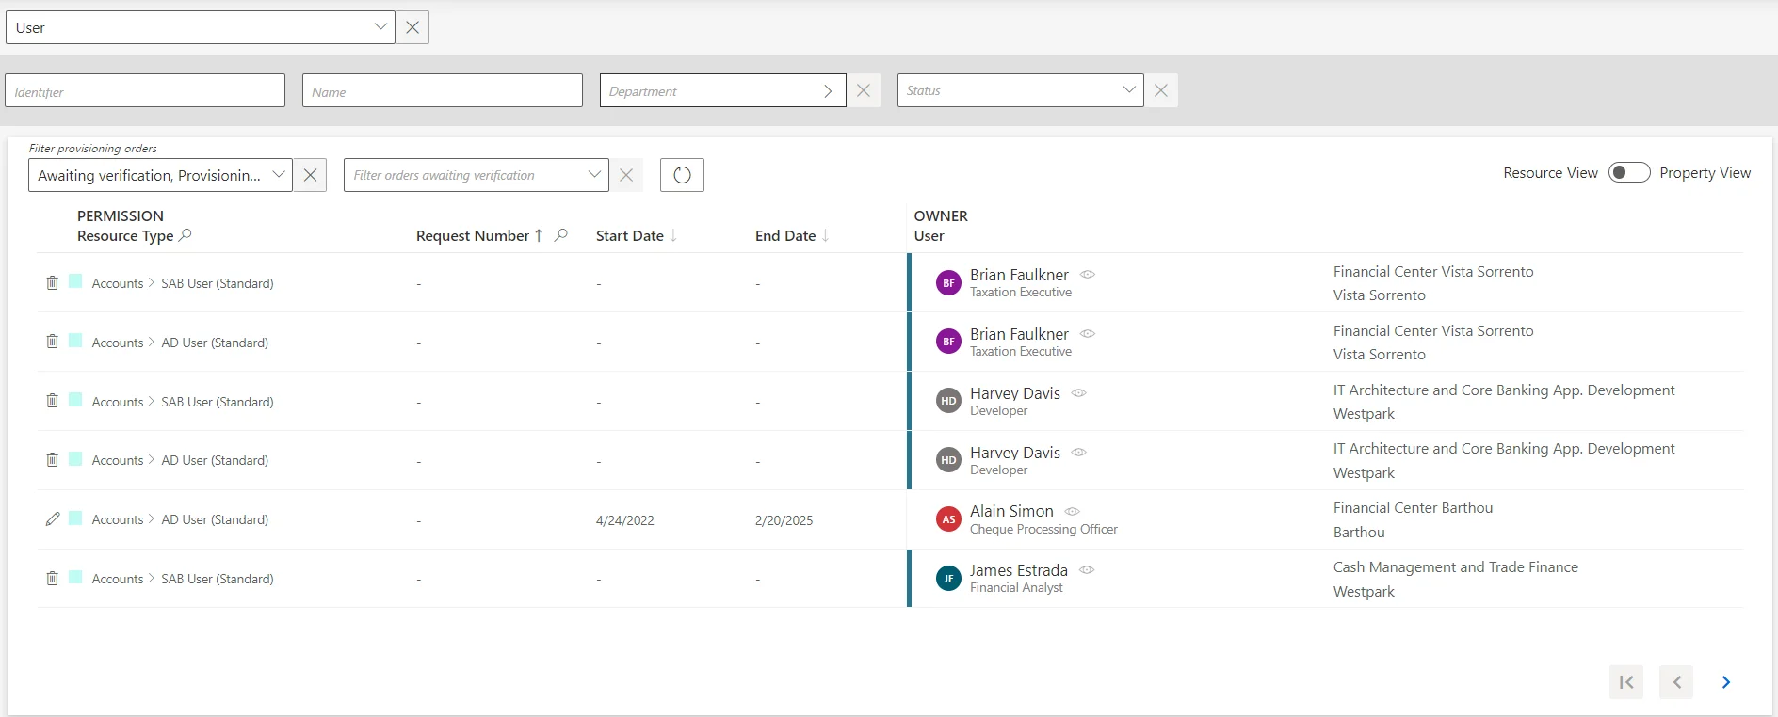The height and width of the screenshot is (717, 1778).
Task: Click eye icon for Brian Faulkner's AD User row
Action: [1088, 334]
